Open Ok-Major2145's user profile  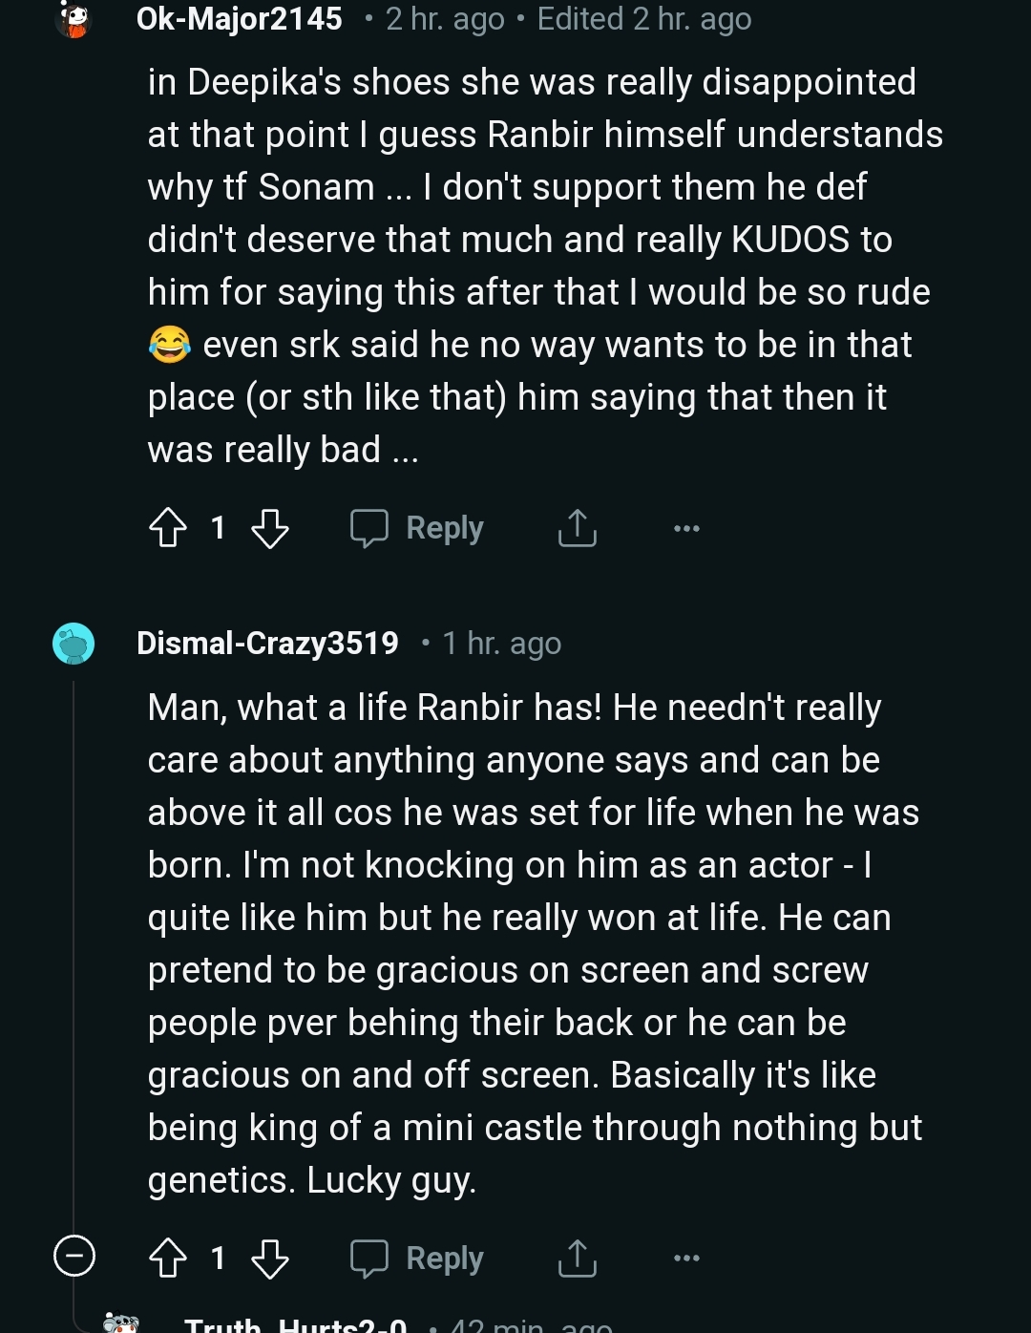point(239,19)
